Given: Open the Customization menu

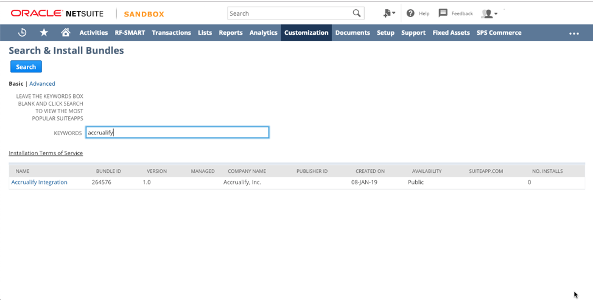Looking at the screenshot, I should point(306,32).
